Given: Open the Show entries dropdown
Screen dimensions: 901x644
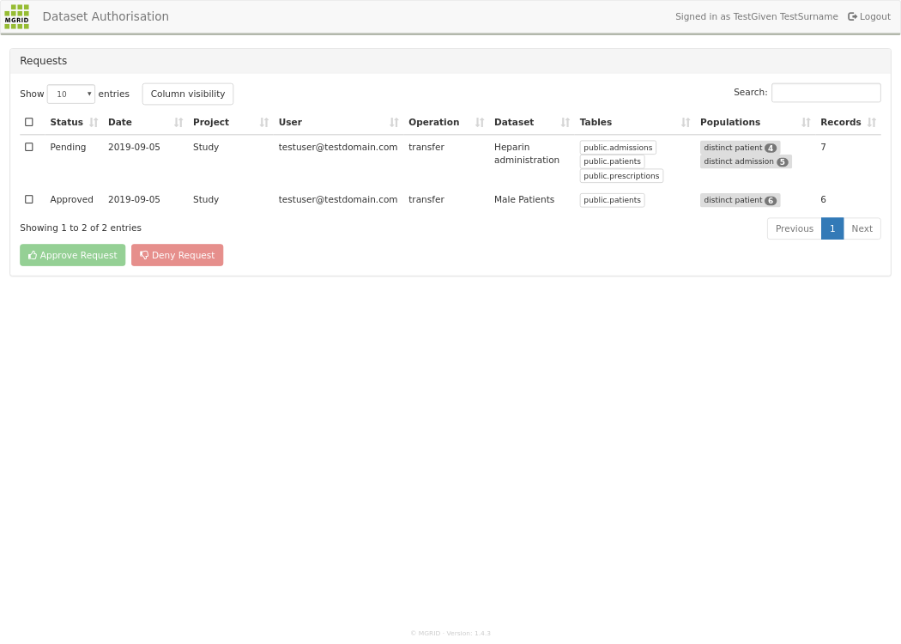Looking at the screenshot, I should 71,94.
